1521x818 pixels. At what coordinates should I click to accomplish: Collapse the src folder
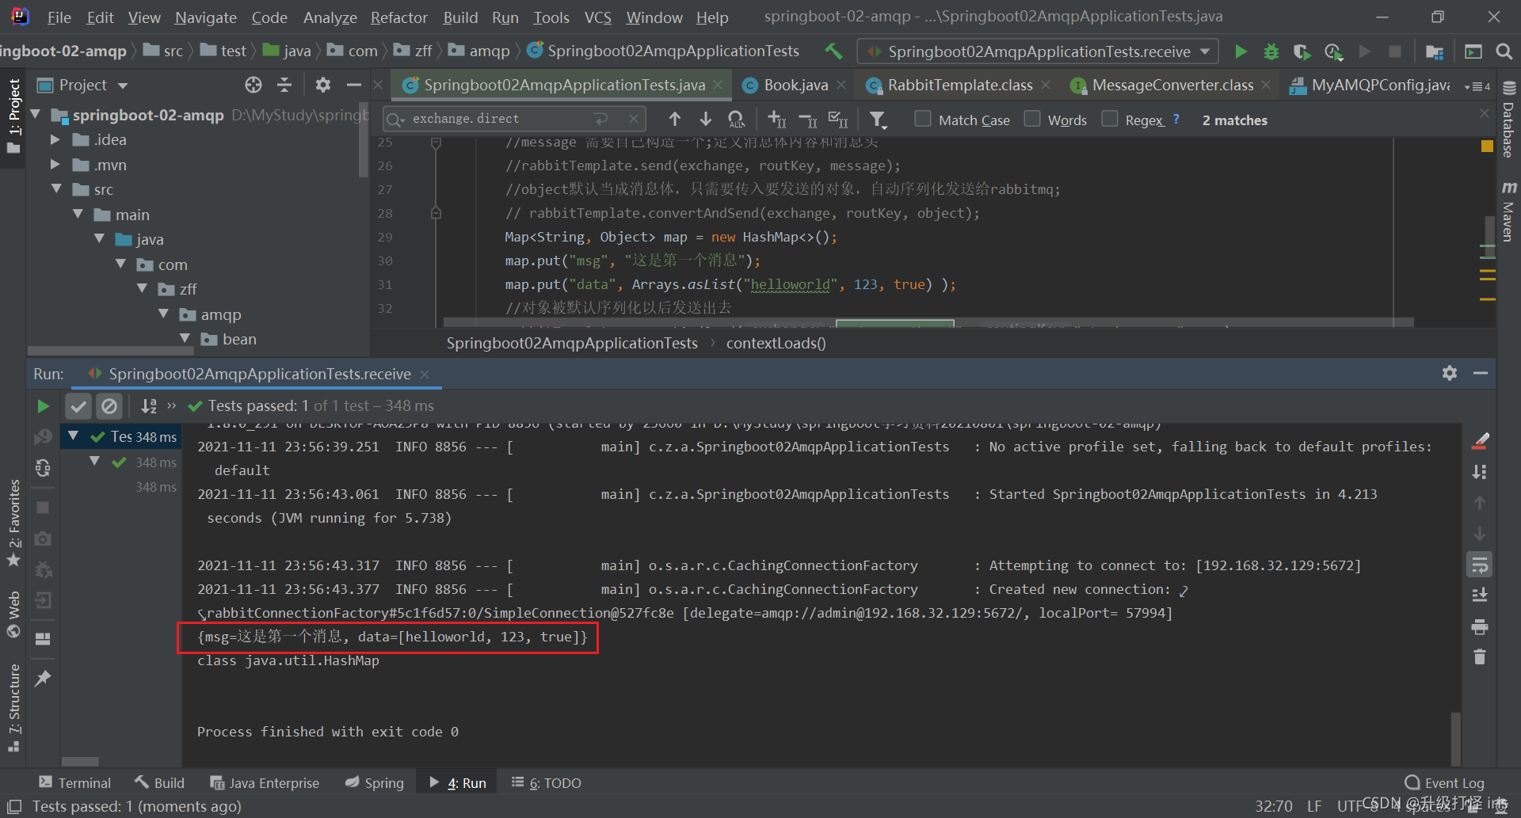click(56, 189)
